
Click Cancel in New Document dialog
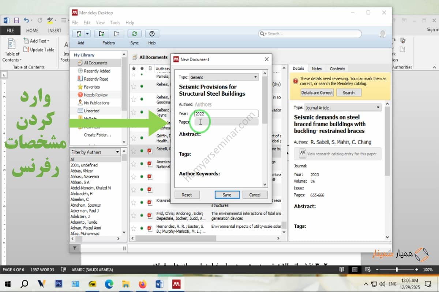pos(255,195)
